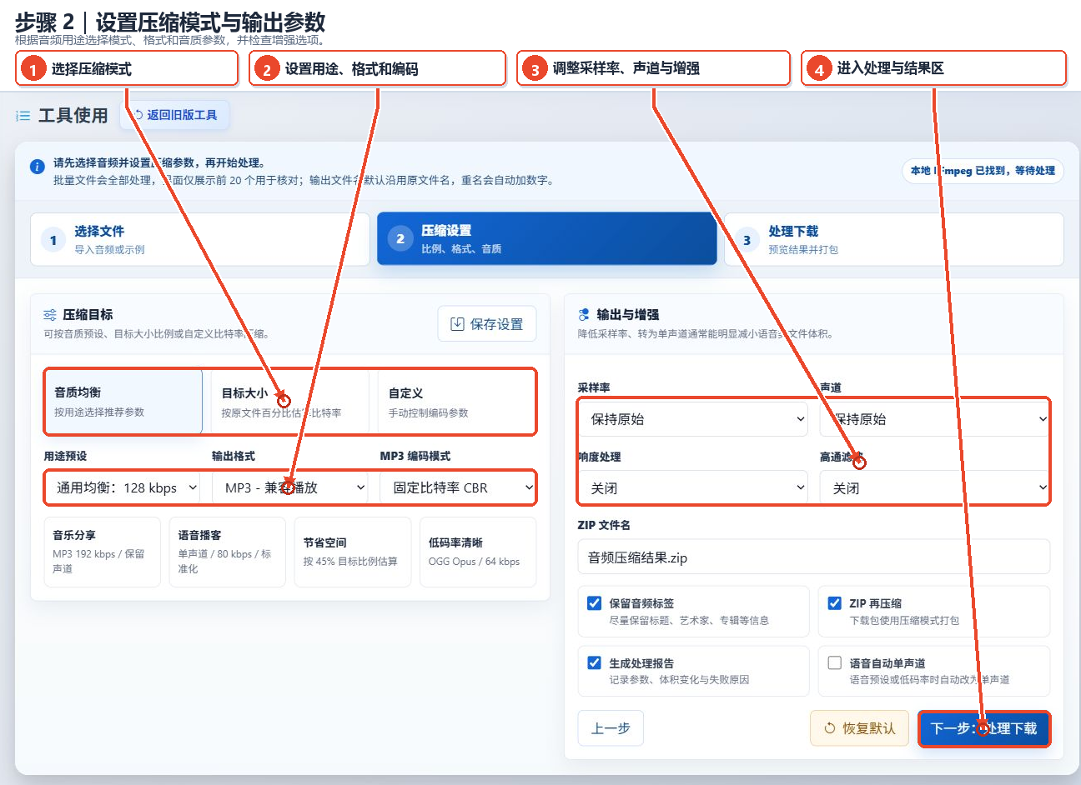Uncheck the ZIP 再压缩 checkbox

tap(835, 603)
